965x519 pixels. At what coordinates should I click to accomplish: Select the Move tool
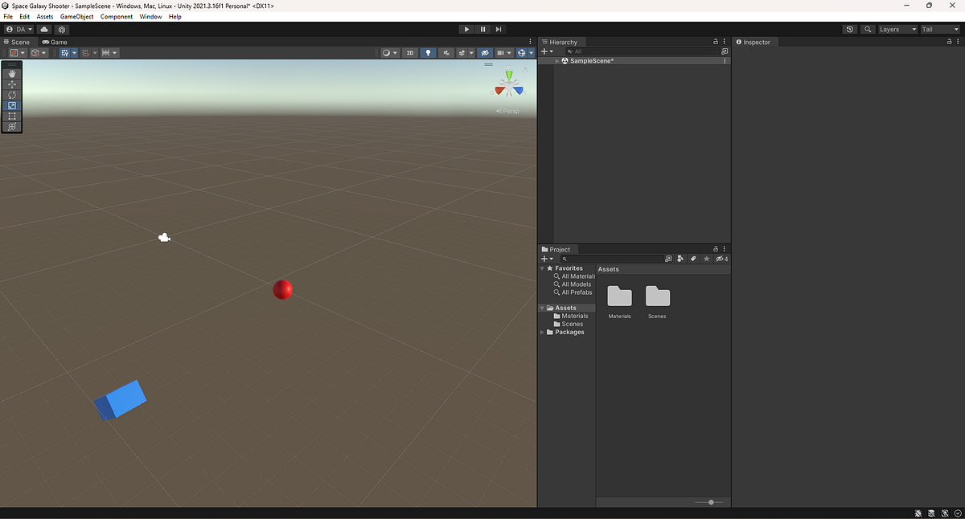[x=11, y=84]
